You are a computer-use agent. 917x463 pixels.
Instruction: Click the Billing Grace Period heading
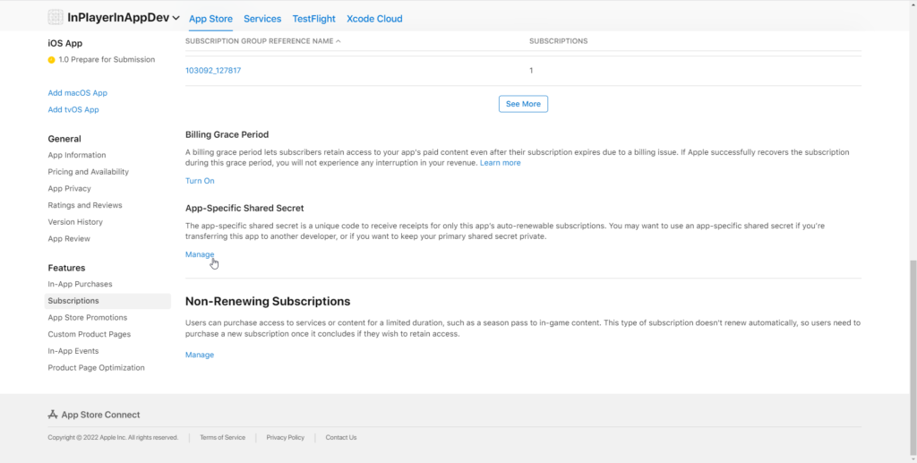tap(227, 134)
